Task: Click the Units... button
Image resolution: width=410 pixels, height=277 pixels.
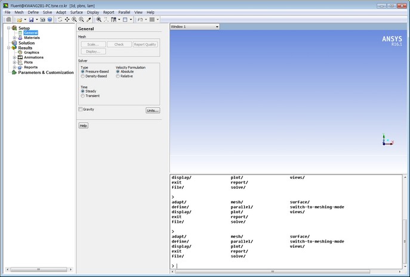Action: (153, 110)
